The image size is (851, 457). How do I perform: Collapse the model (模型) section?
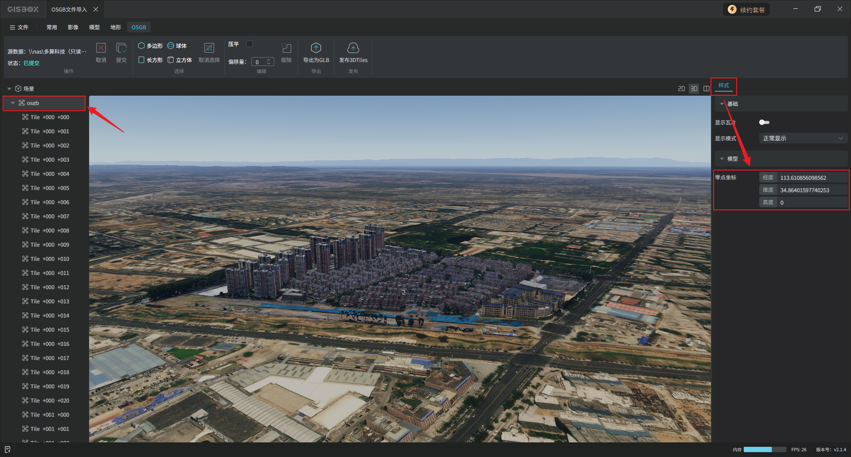pos(722,159)
